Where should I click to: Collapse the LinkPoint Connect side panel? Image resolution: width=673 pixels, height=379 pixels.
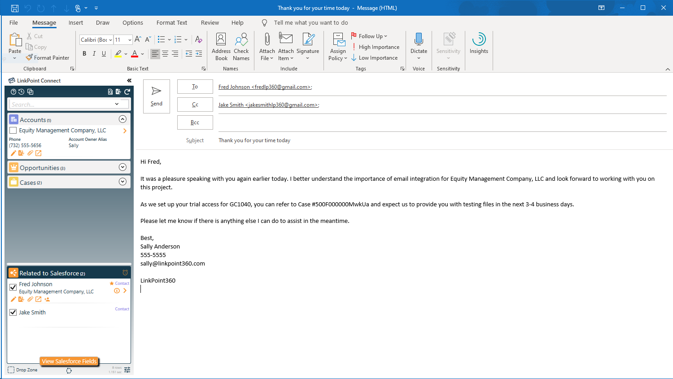[129, 81]
